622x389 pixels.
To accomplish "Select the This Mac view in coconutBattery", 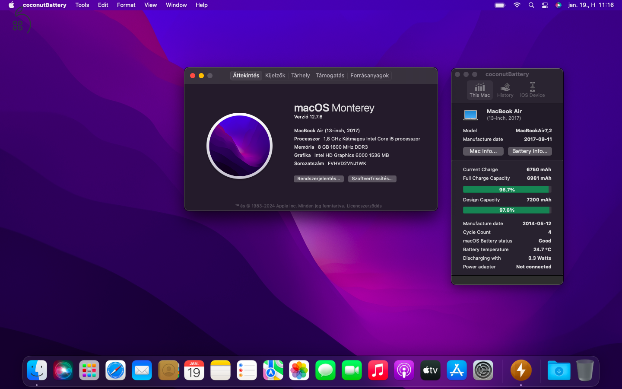I will pyautogui.click(x=479, y=90).
